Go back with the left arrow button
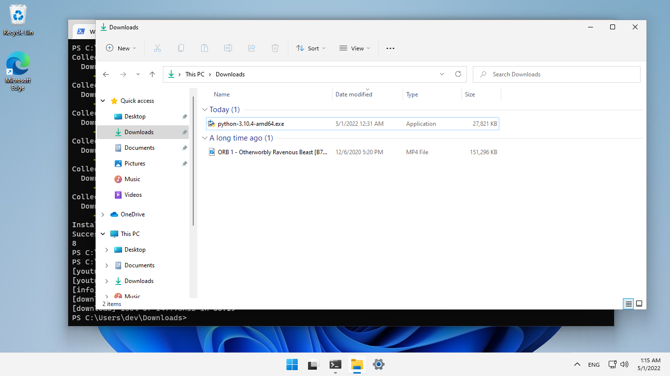The width and height of the screenshot is (670, 376). point(106,74)
